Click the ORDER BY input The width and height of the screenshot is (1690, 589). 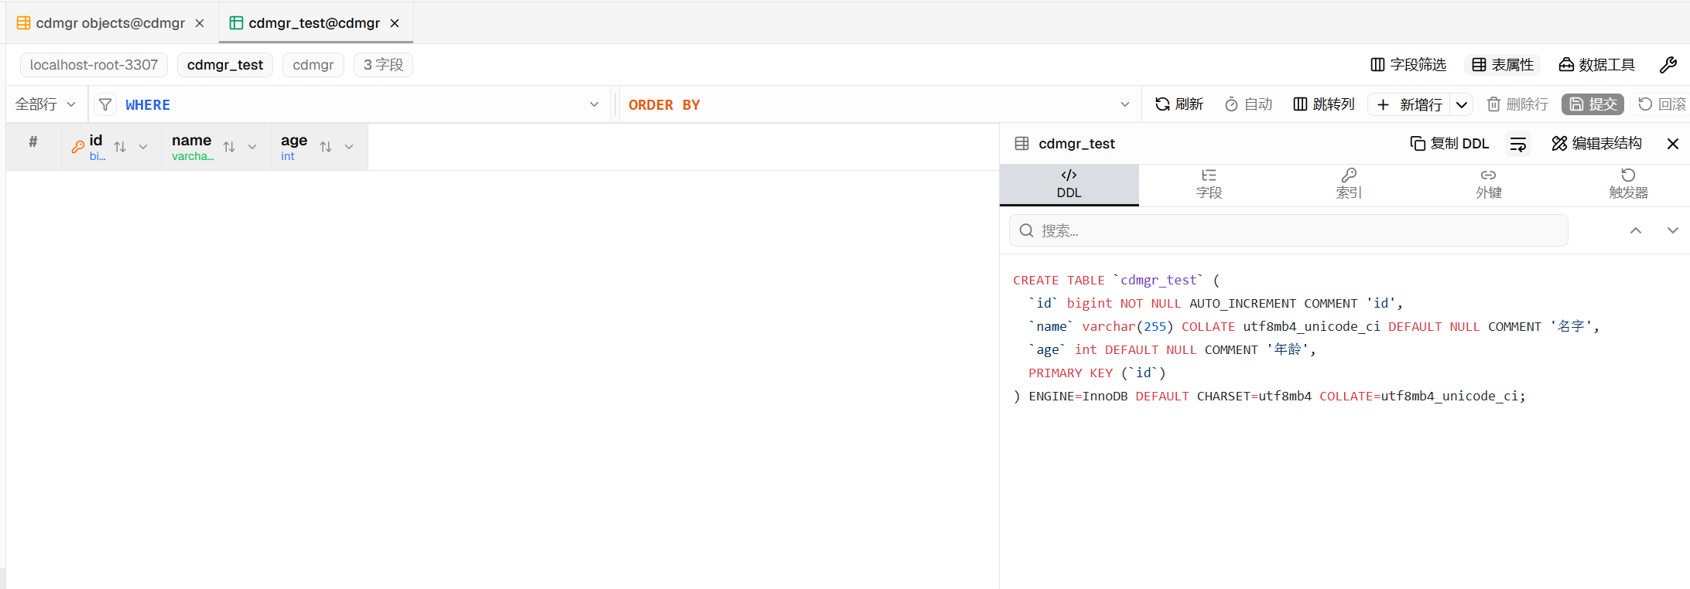(x=869, y=104)
